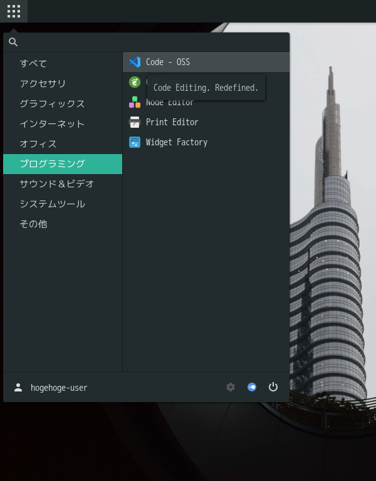Open the Node Editor colored blocks icon
Image resolution: width=376 pixels, height=481 pixels.
(x=135, y=102)
